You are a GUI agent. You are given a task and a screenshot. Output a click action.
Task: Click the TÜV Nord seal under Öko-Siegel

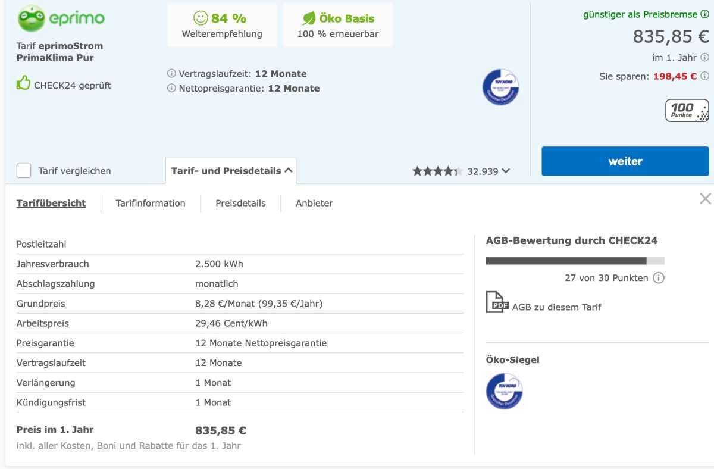point(505,391)
